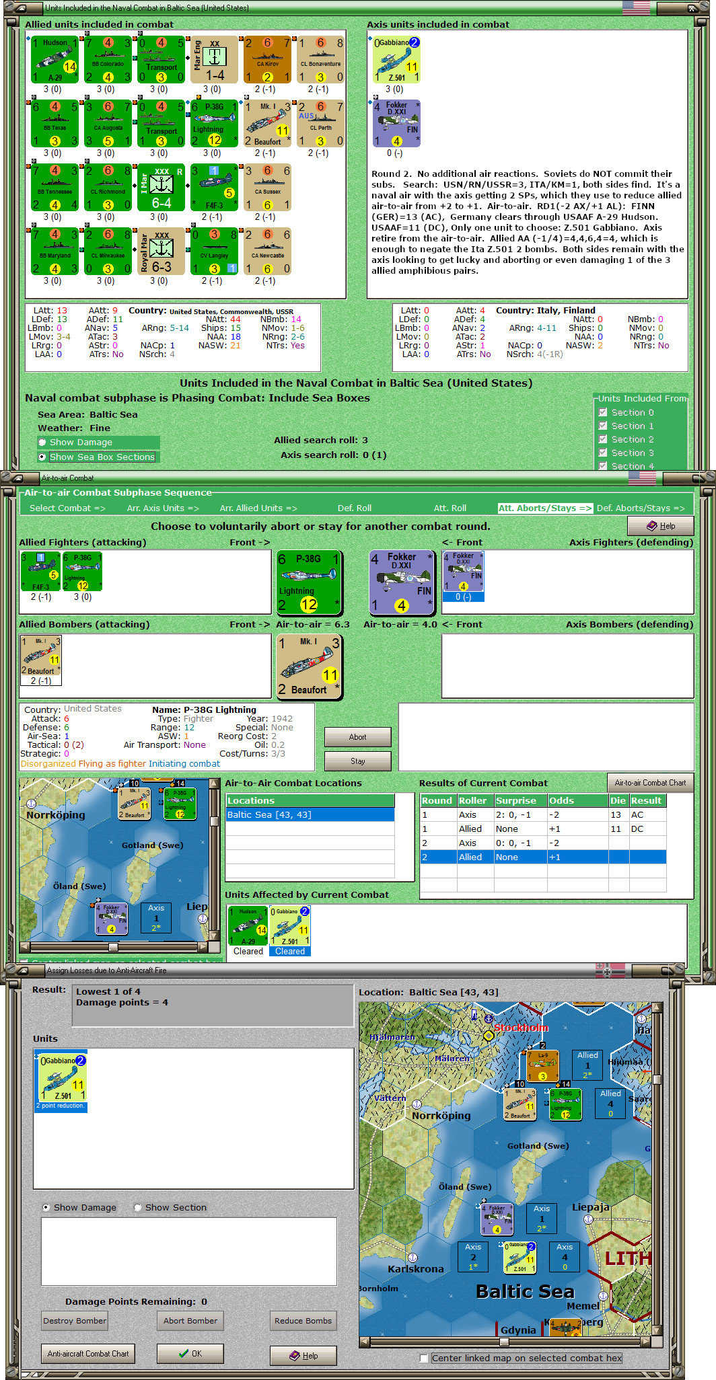Image resolution: width=716 pixels, height=1380 pixels.
Task: Select the CA Kirov cruiser counter
Action: click(267, 60)
